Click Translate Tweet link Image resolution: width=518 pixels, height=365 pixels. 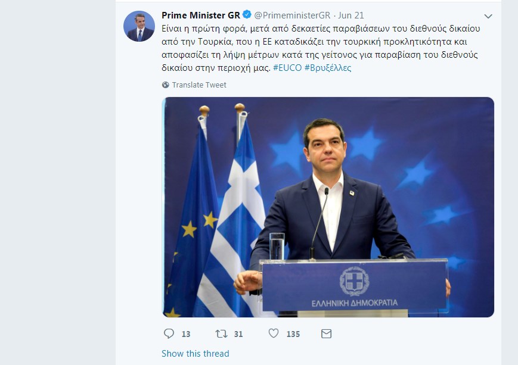click(x=199, y=85)
